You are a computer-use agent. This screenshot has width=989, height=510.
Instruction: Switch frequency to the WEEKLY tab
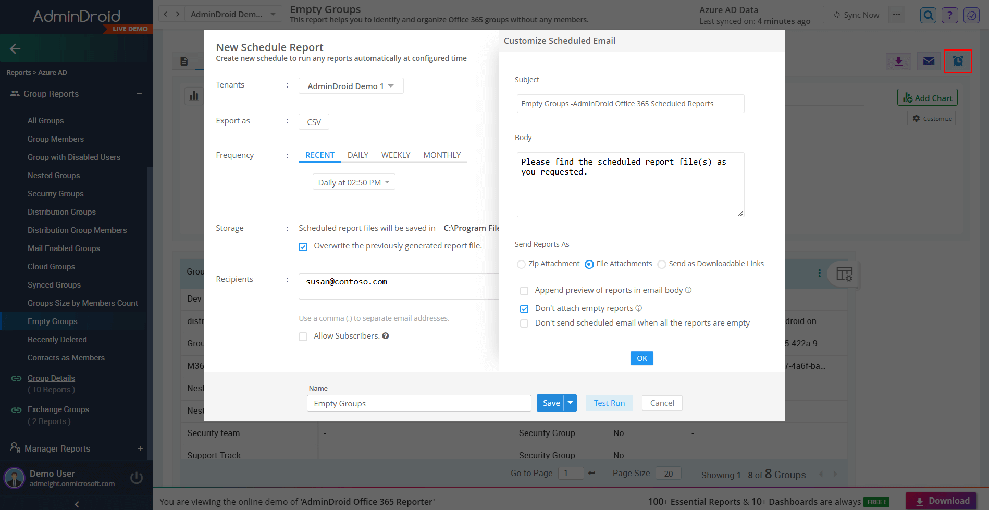395,155
